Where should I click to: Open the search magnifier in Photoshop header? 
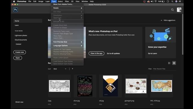point(172,10)
